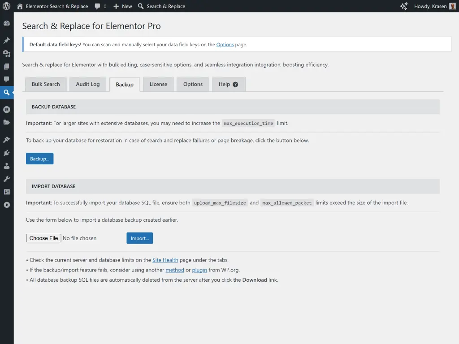
Task: Click the Site Editor folder icon
Action: pos(7,123)
